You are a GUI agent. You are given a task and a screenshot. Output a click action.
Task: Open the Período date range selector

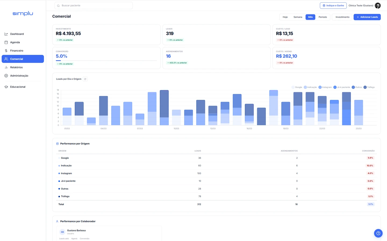(323, 17)
